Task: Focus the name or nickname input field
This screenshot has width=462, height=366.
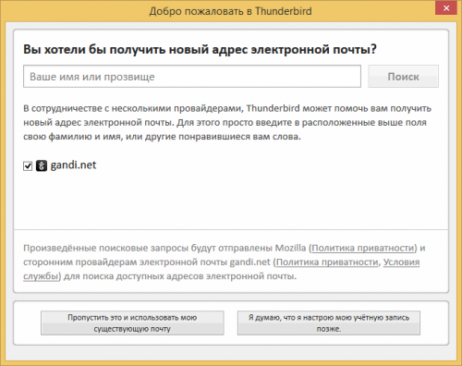Action: [192, 77]
